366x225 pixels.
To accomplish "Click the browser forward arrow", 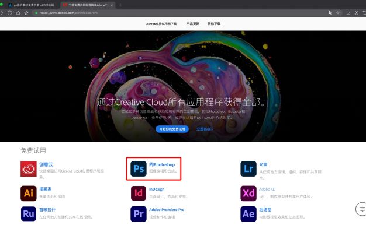I will (x=2, y=13).
